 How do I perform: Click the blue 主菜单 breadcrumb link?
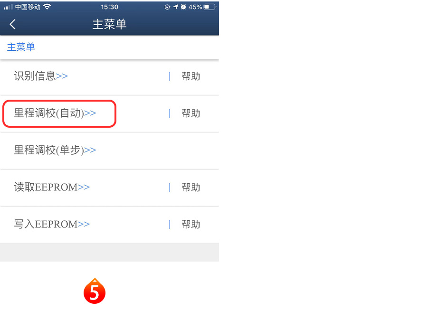pyautogui.click(x=21, y=47)
